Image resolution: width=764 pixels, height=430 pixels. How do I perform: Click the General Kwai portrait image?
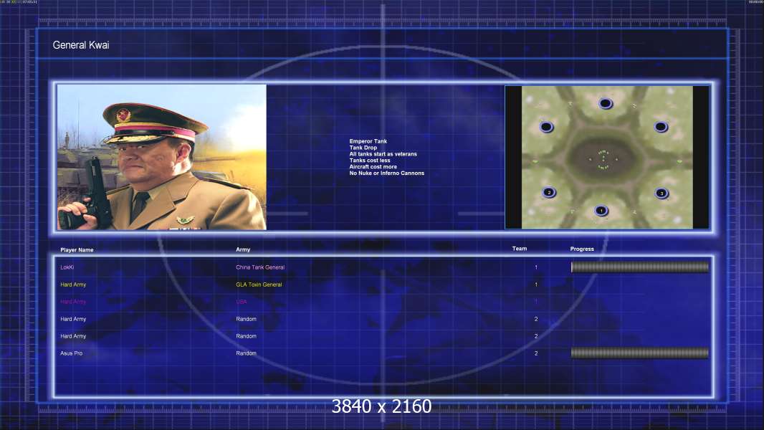click(162, 157)
